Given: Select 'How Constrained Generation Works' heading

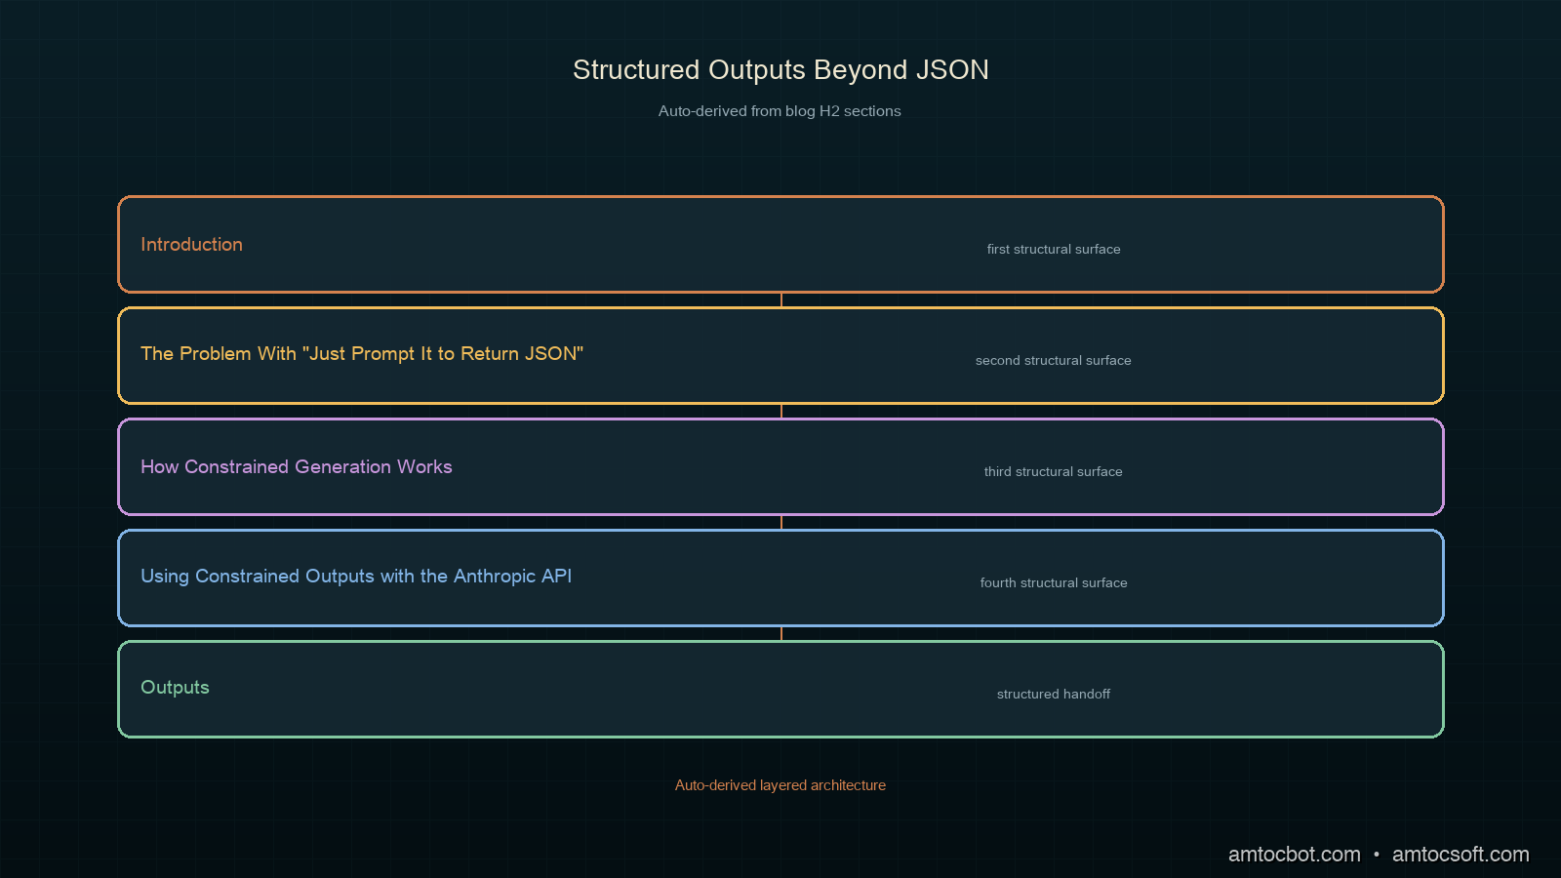Looking at the screenshot, I should (x=297, y=467).
